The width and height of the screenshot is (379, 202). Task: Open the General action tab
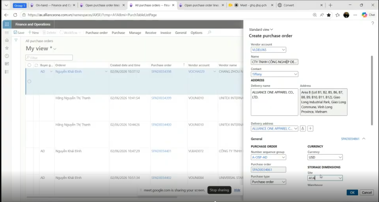point(181,33)
